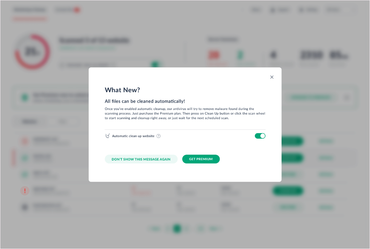
Task: Open the tab with the red notification badge
Action: tap(67, 10)
